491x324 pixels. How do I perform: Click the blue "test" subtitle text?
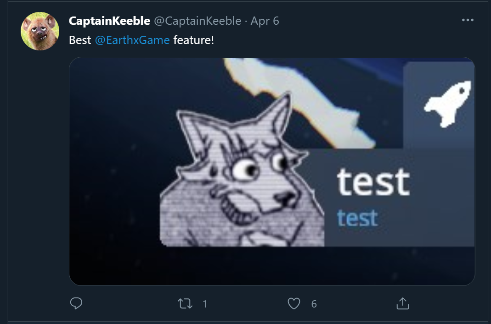357,218
